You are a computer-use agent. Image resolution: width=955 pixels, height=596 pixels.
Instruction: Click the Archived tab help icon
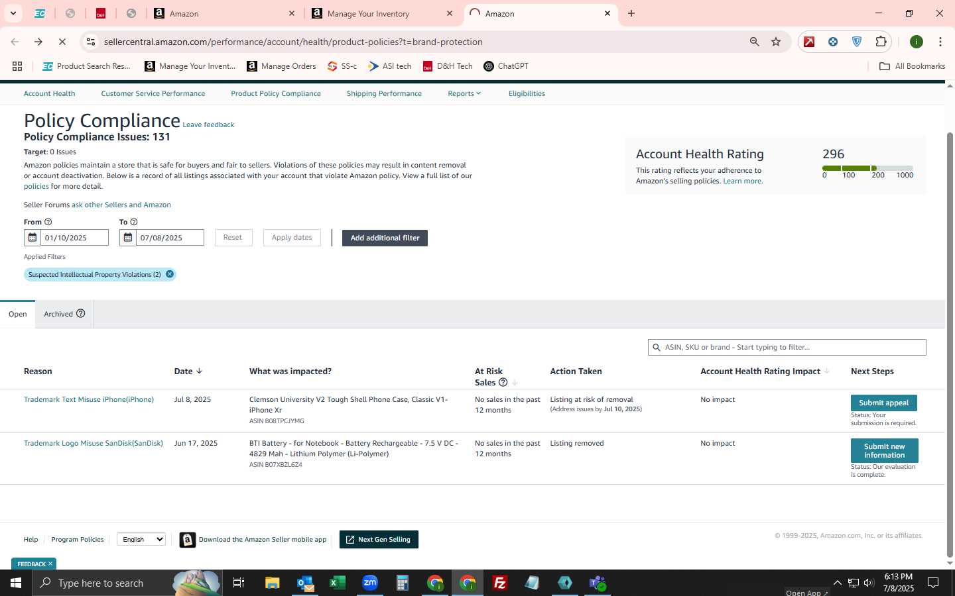81,314
